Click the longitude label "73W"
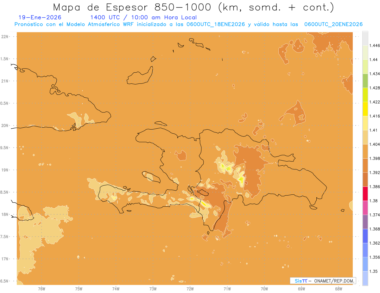 [153, 289]
